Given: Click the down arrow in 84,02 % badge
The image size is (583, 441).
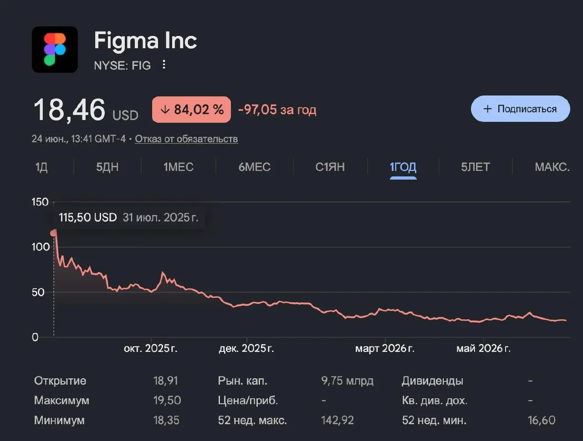Looking at the screenshot, I should click(x=165, y=110).
